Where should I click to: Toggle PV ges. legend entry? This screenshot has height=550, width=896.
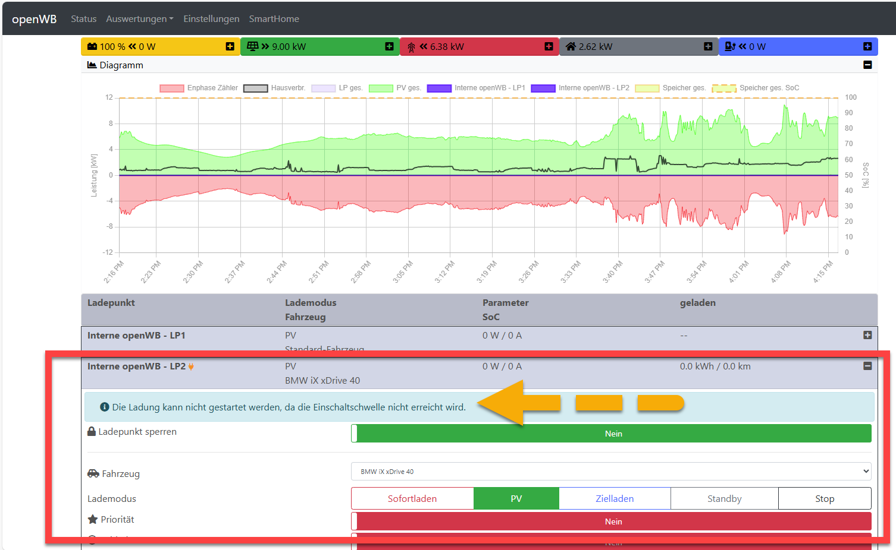(x=395, y=88)
